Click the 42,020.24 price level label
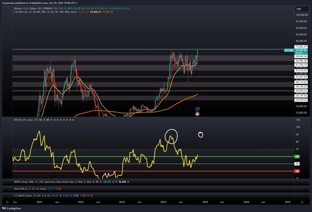 301,91
